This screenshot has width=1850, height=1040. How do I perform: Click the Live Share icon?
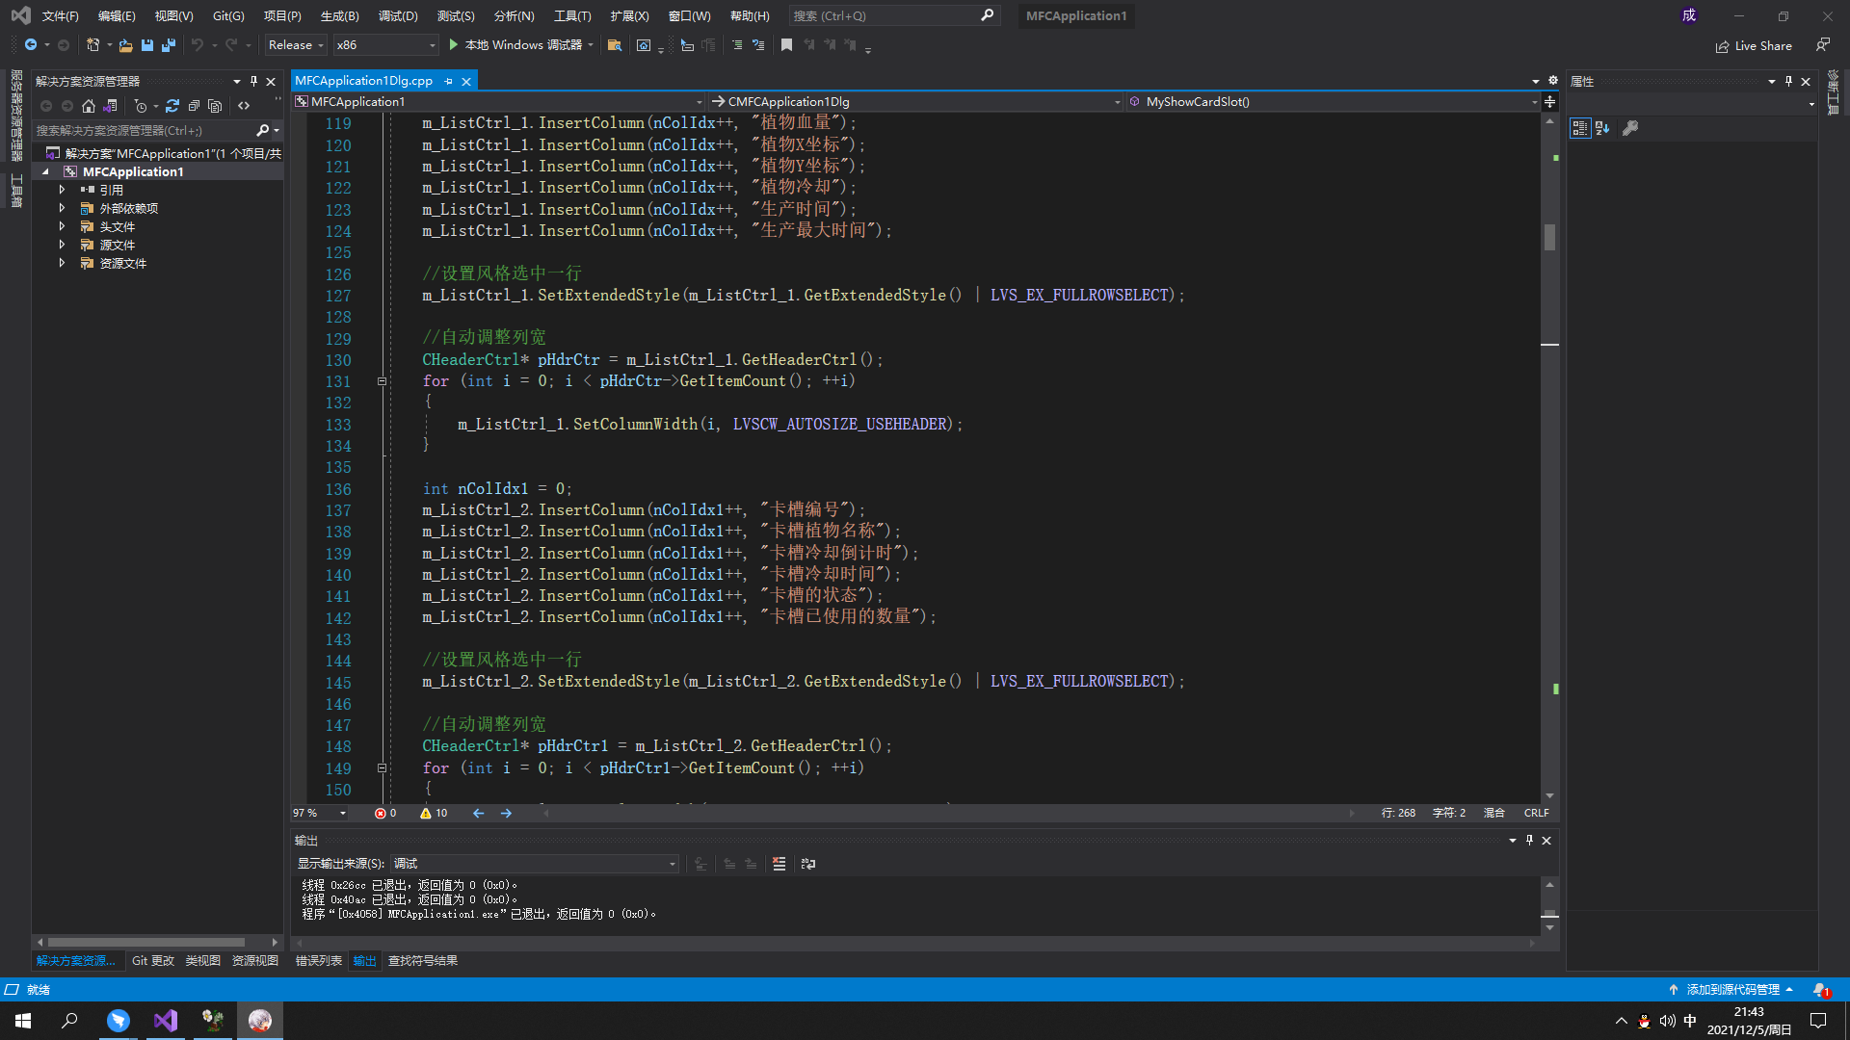pos(1722,46)
